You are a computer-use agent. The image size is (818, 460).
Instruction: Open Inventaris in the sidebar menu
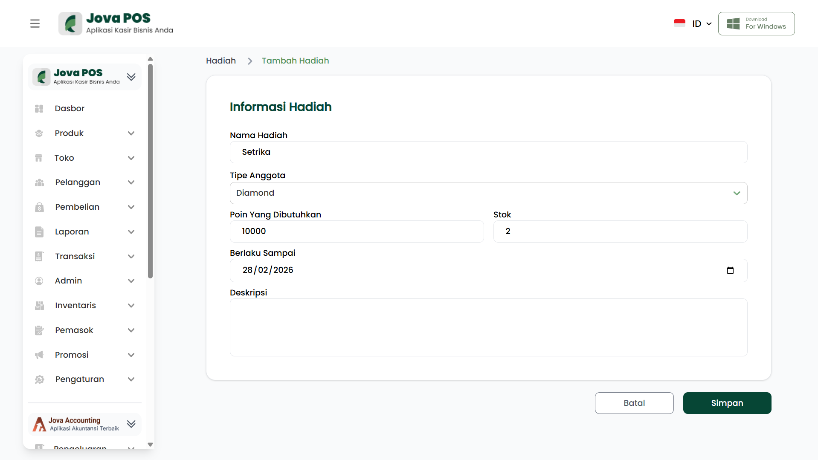pos(75,306)
